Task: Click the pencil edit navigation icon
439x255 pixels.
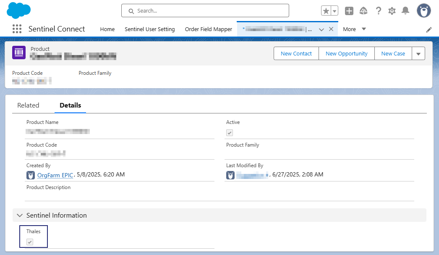Action: (x=429, y=29)
